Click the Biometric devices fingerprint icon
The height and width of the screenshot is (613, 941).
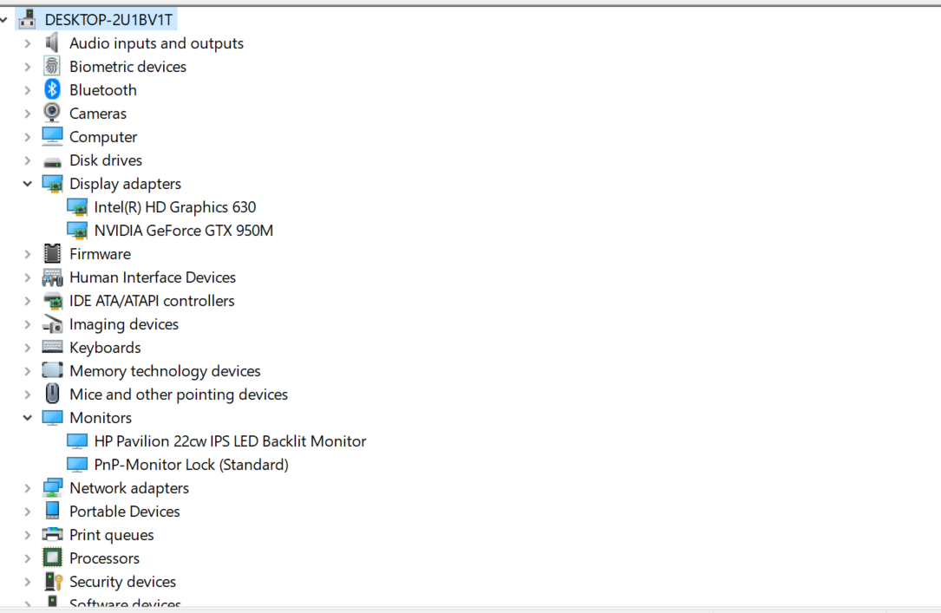pos(53,67)
